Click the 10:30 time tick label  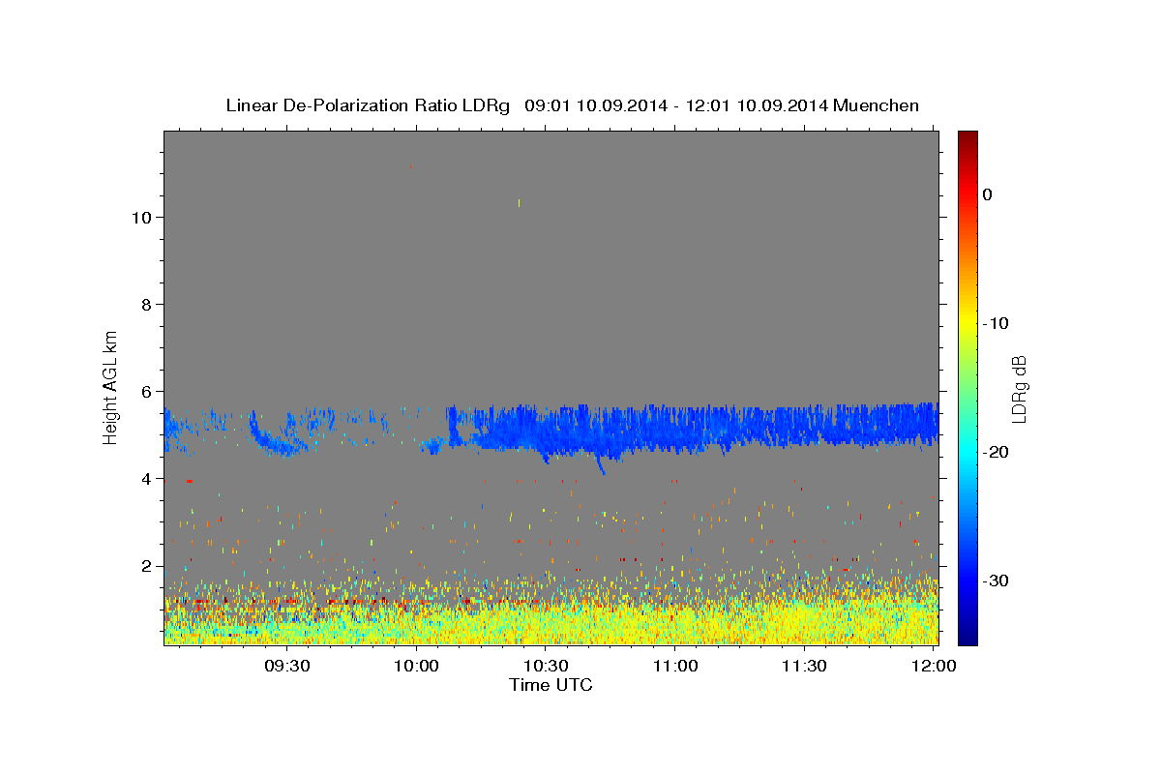(547, 666)
